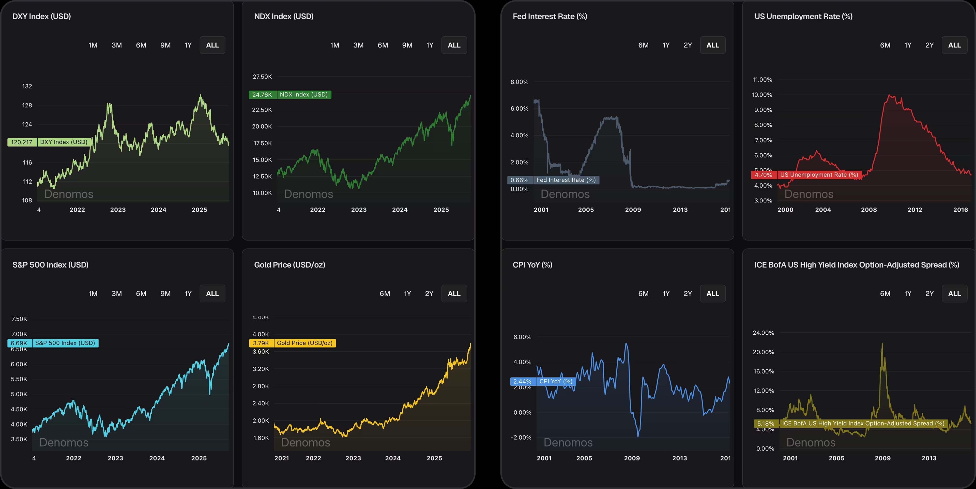Click the Denomos watermark on DXY chart
This screenshot has width=976, height=489.
click(69, 194)
